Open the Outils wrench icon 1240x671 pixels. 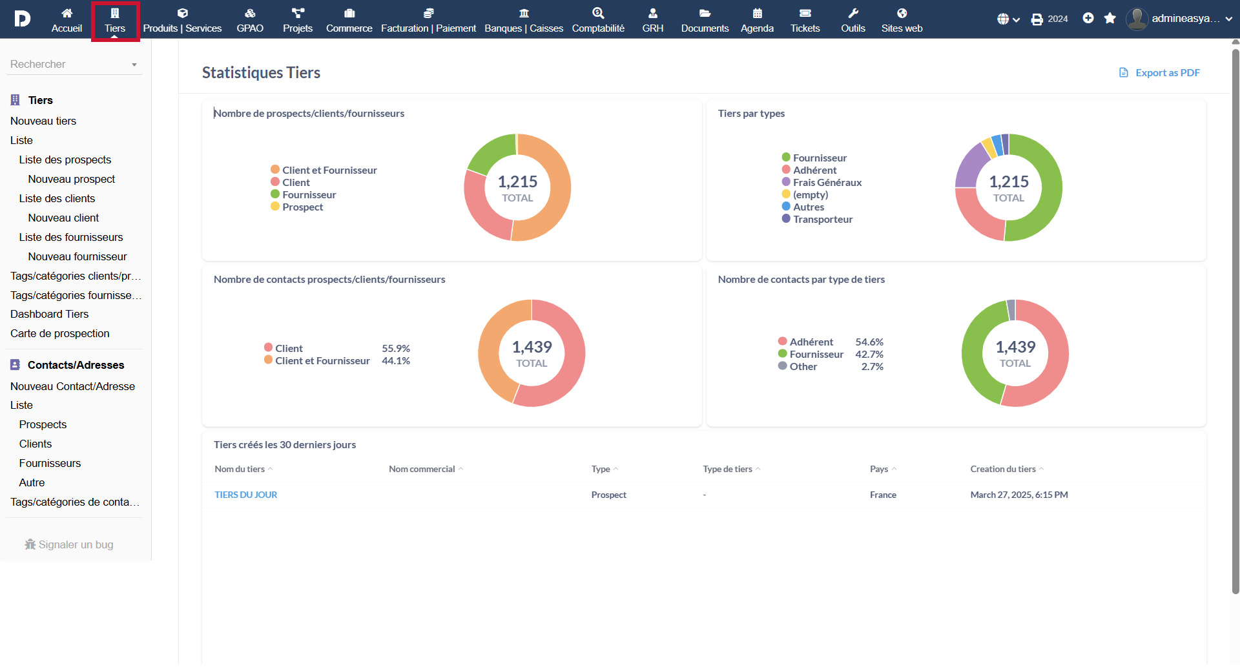point(852,14)
